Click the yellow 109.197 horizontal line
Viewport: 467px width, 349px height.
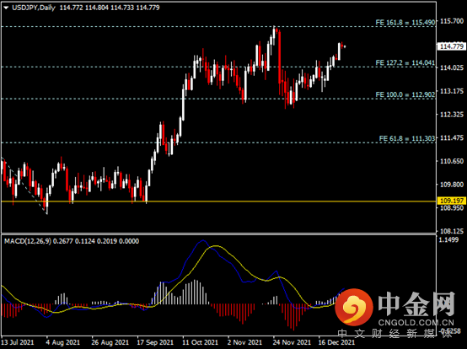pos(218,201)
